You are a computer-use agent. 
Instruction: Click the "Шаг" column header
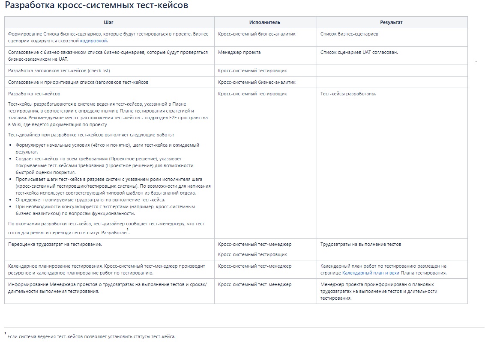tap(109, 22)
